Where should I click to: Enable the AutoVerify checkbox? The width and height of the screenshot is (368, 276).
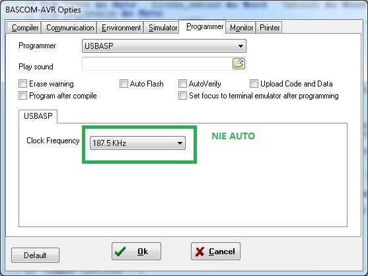point(182,83)
